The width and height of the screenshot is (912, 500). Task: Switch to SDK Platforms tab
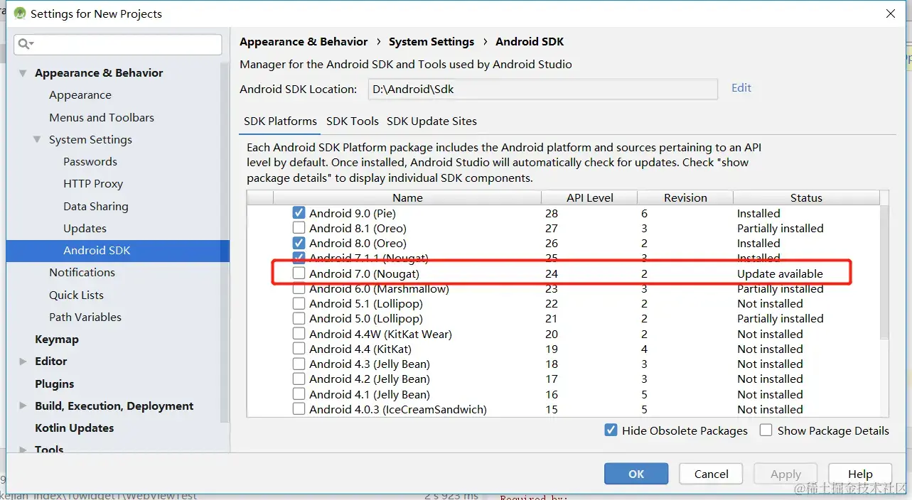(x=280, y=121)
